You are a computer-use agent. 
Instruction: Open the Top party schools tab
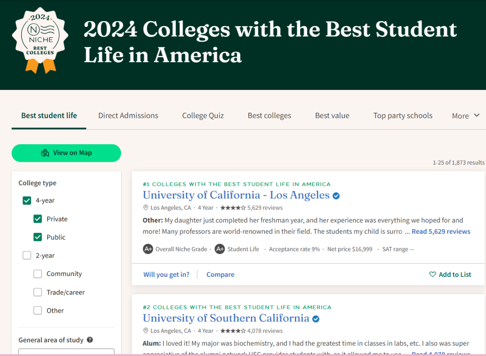[x=403, y=116]
